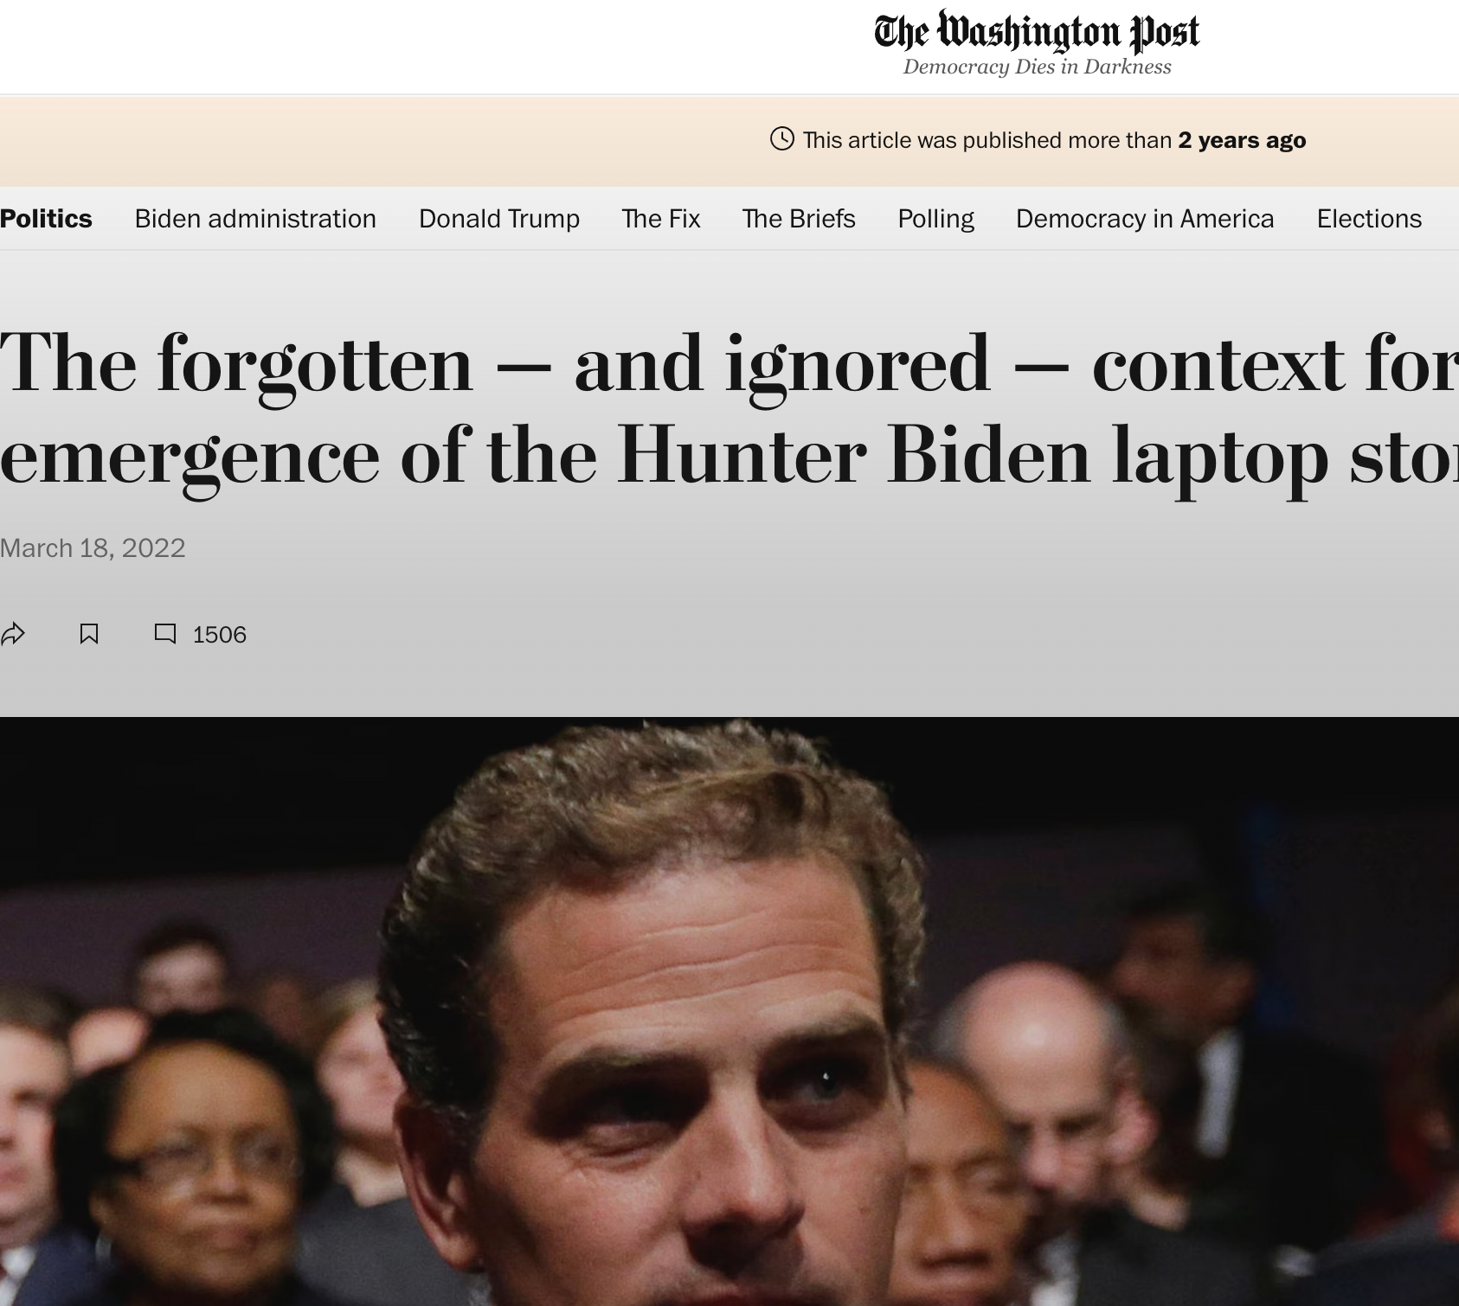Click the clock icon in banner
This screenshot has width=1459, height=1306.
[782, 138]
